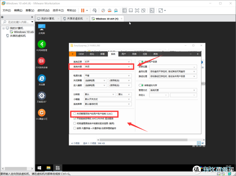236x176 pixels.
Task: Toggle the library sidebar view icon
Action: tap(125, 10)
